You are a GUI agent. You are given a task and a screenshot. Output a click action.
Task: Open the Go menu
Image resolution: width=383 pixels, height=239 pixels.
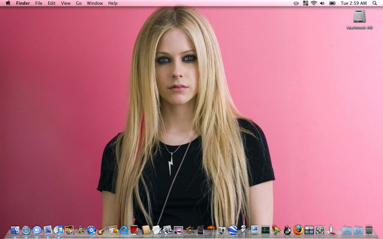[x=79, y=3]
